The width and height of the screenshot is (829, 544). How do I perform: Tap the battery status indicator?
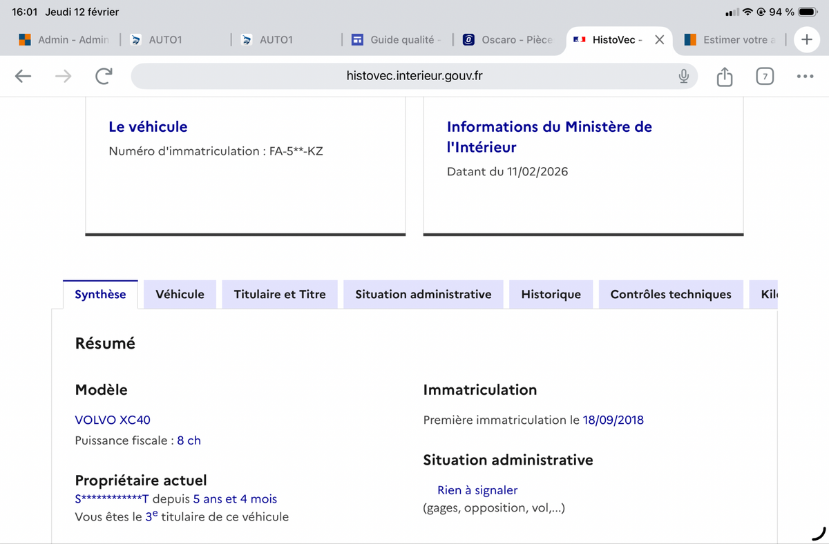[808, 12]
